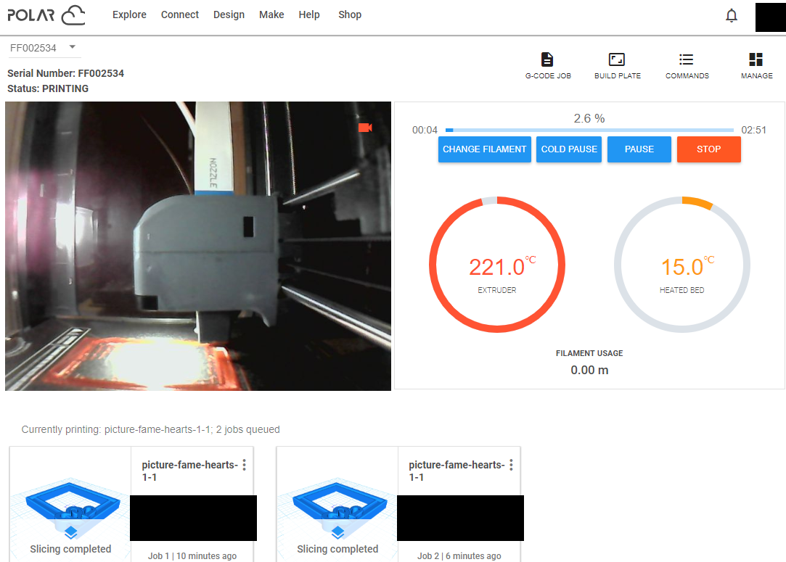Click the '02:51' remaining time
The height and width of the screenshot is (562, 786).
pos(754,131)
